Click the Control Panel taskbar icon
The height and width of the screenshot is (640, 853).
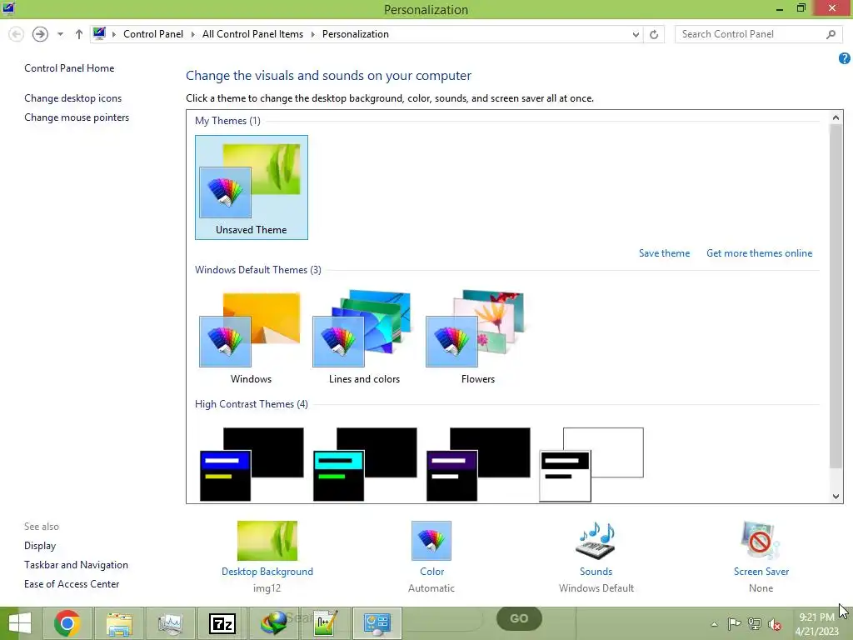coord(377,623)
